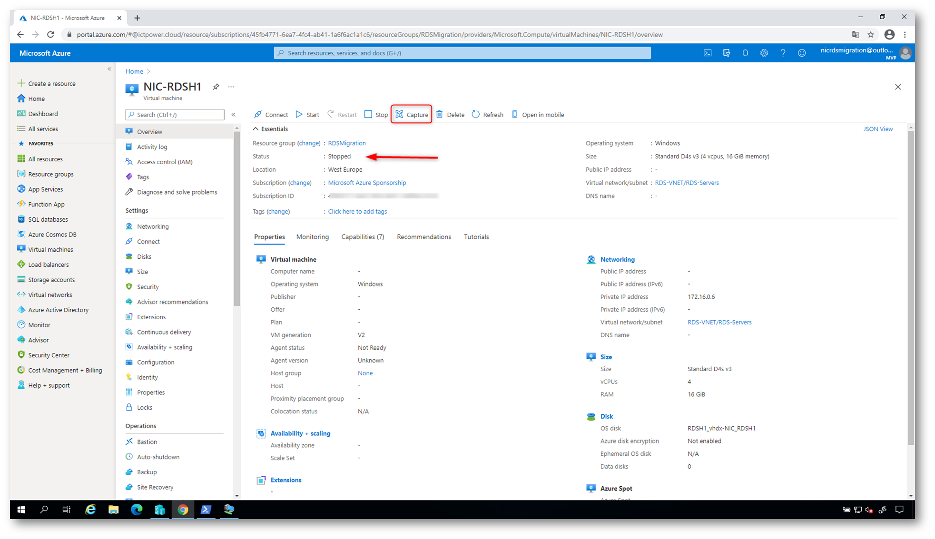Click the Home breadcrumb link
The width and height of the screenshot is (935, 539).
tap(134, 71)
